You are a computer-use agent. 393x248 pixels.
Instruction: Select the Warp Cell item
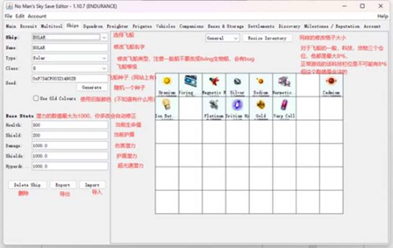[x=284, y=108]
